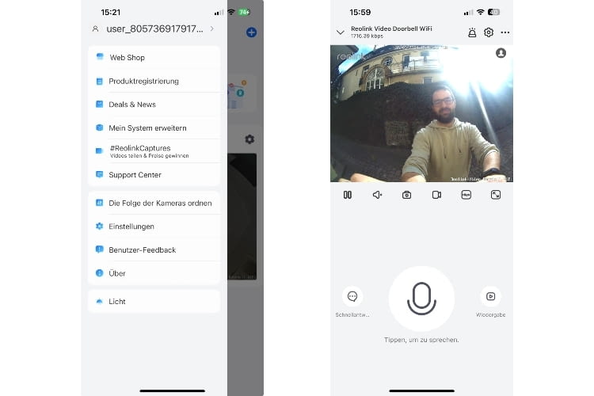Open the Über entry
The image size is (594, 396).
point(154,273)
